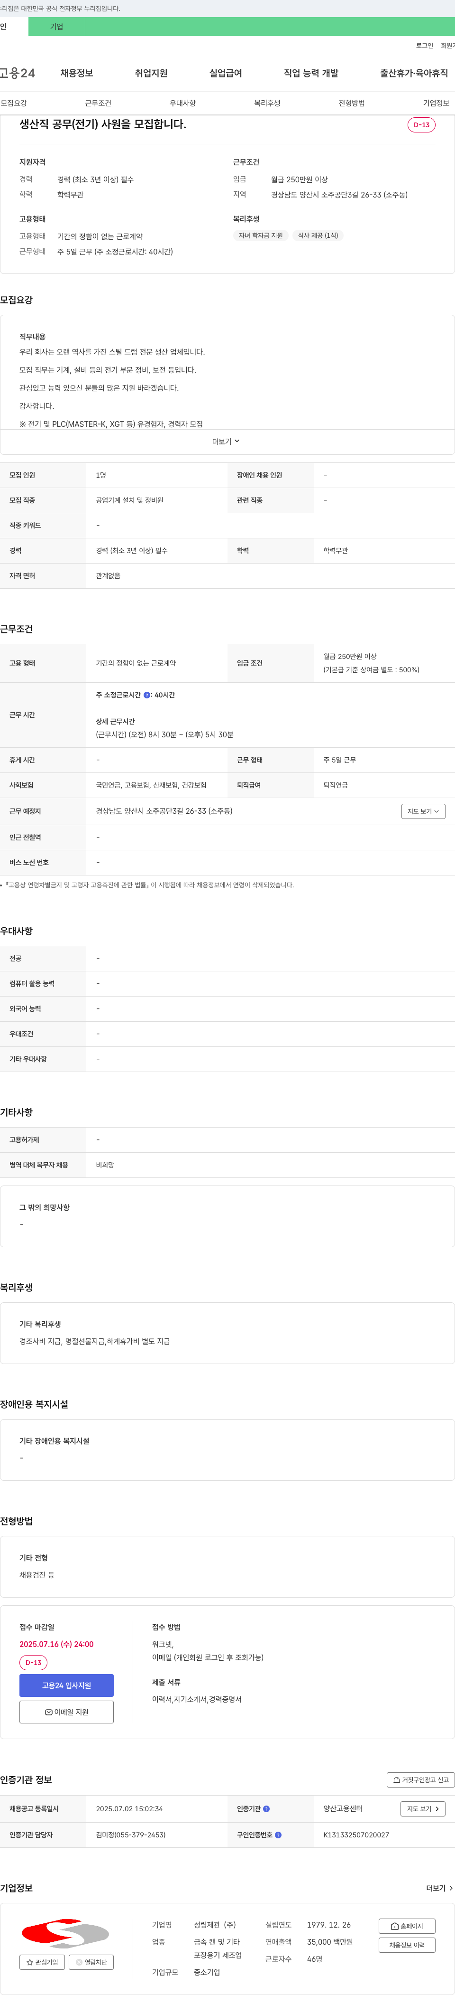The height and width of the screenshot is (1995, 455).
Task: Select the 양산고용센터 text
Action: (x=343, y=1808)
